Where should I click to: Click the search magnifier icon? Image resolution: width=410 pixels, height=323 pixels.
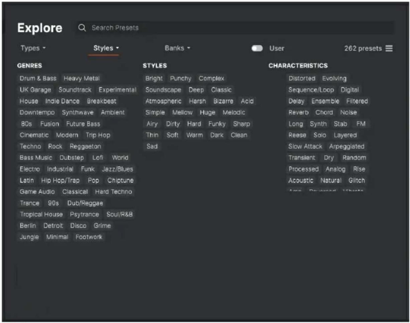point(82,28)
